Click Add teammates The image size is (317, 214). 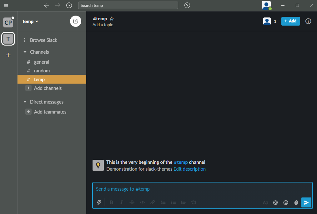click(50, 112)
